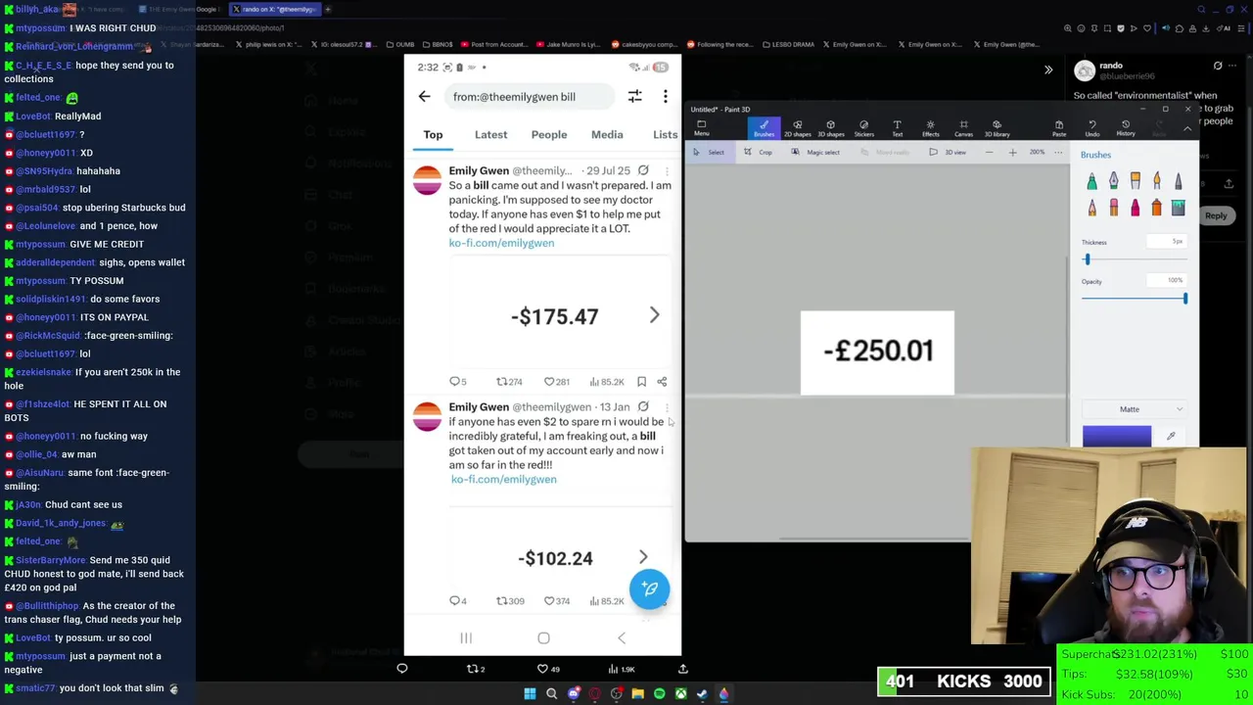
Task: Like the X post with 49 likes
Action: coord(548,669)
